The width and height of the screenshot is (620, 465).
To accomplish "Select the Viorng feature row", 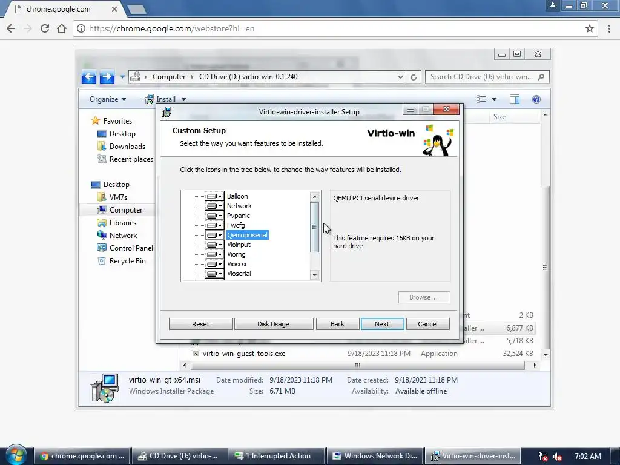I will click(x=237, y=255).
